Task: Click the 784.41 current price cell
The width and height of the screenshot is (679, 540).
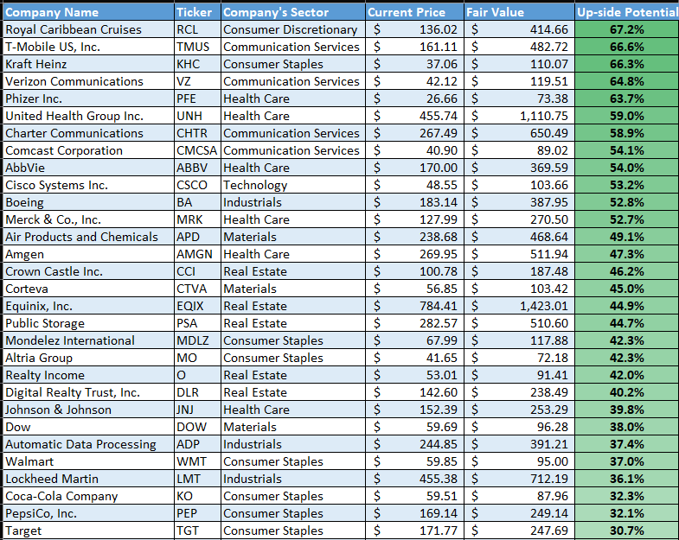Action: 414,306
